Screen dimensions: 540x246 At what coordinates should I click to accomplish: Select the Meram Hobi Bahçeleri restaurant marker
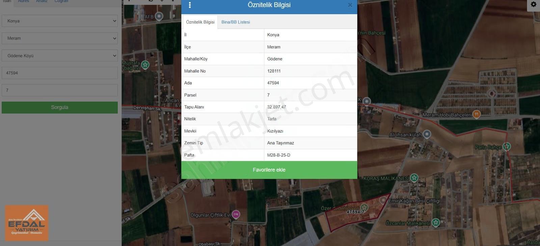point(476,114)
